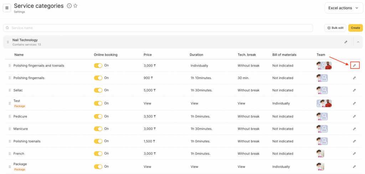This screenshot has height=174, width=365.
Task: Open edit for French service
Action: click(x=354, y=154)
